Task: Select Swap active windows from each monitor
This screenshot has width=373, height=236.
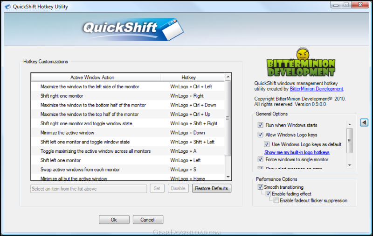Action: pos(128,170)
